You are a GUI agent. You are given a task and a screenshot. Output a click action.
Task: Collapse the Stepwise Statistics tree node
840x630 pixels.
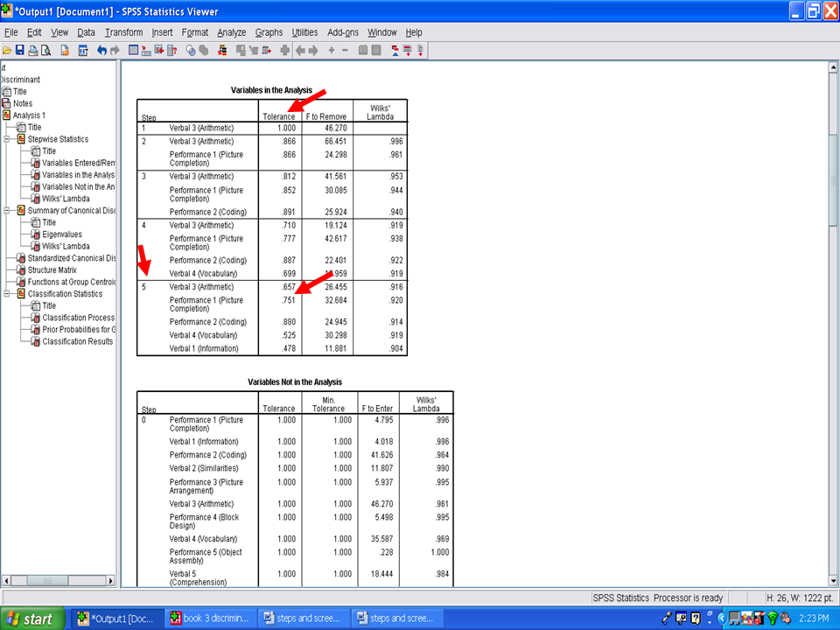[x=8, y=139]
